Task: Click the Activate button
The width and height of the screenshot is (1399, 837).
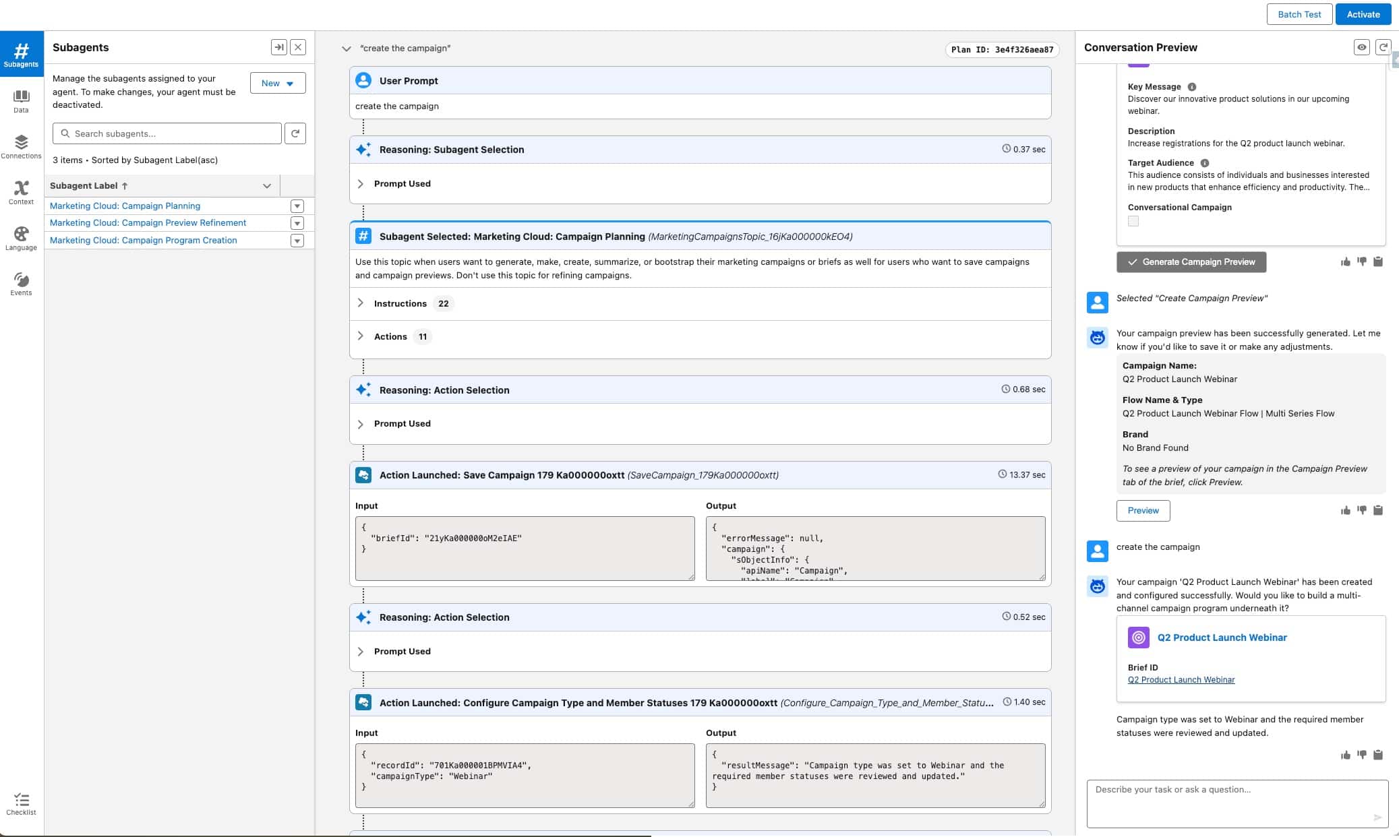Action: (1363, 14)
